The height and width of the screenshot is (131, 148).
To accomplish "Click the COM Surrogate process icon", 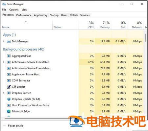I will point(9,80).
